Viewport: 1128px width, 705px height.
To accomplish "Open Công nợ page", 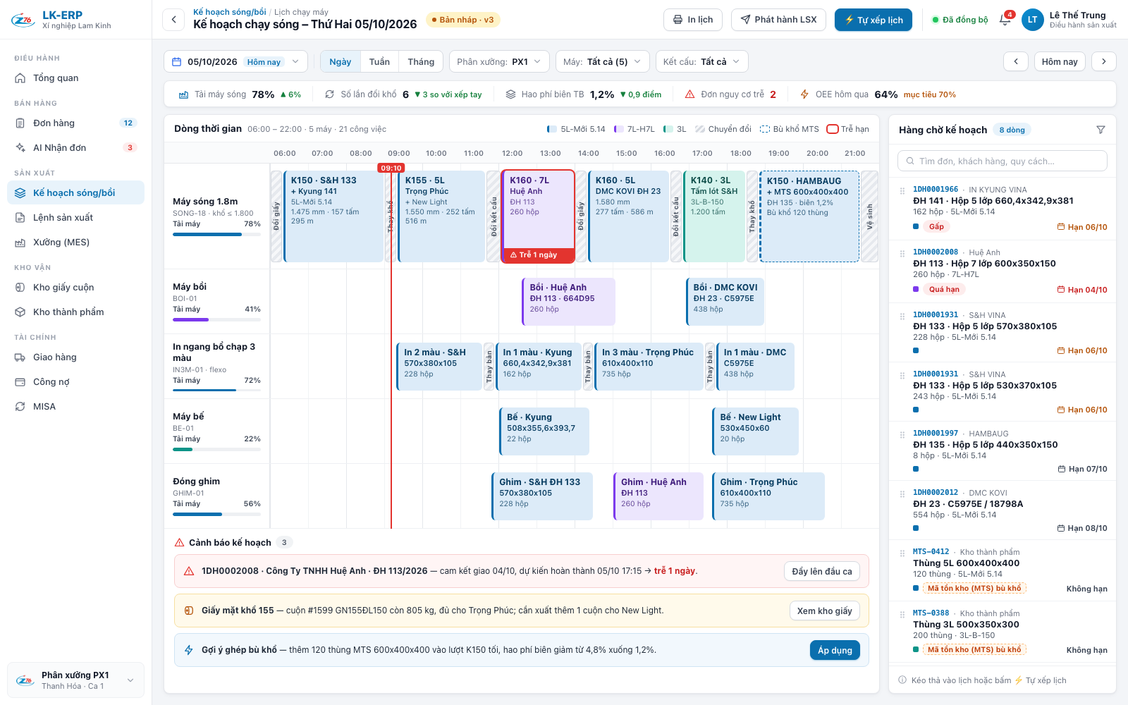I will (x=75, y=381).
